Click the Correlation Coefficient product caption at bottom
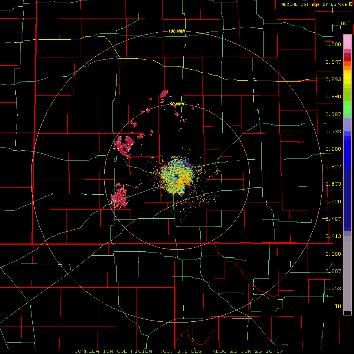The image size is (354, 354). tap(179, 351)
